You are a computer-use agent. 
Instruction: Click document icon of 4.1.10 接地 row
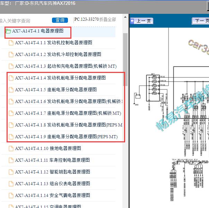(x=11, y=149)
